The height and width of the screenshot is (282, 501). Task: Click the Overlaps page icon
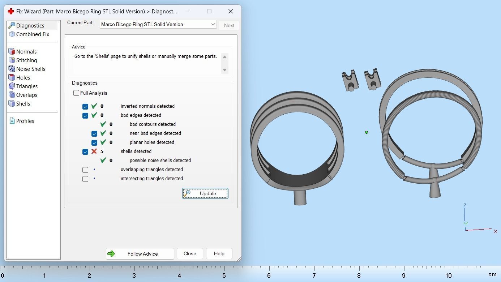[x=12, y=95]
